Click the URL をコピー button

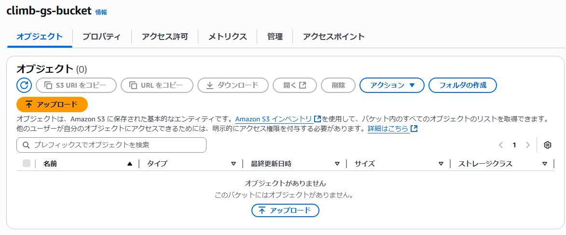[x=157, y=85]
